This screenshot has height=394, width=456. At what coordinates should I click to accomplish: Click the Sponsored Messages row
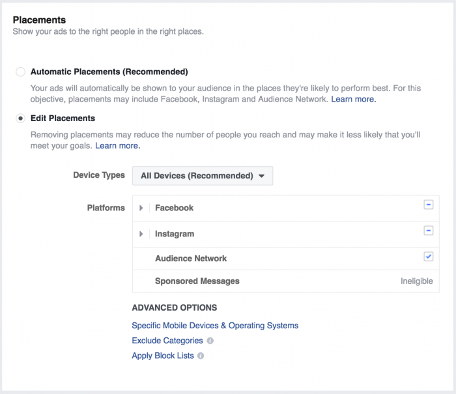[x=197, y=281]
